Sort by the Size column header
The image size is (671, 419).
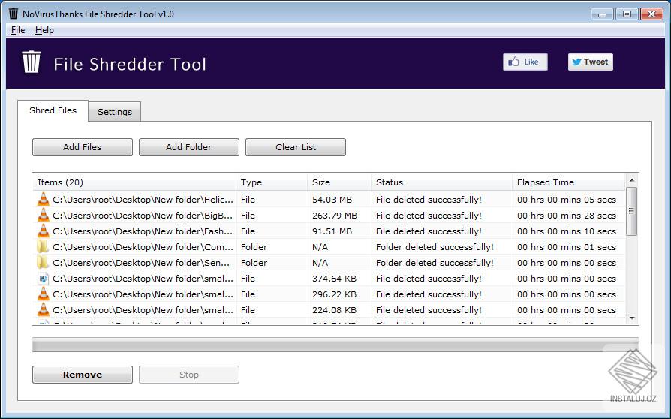click(339, 182)
